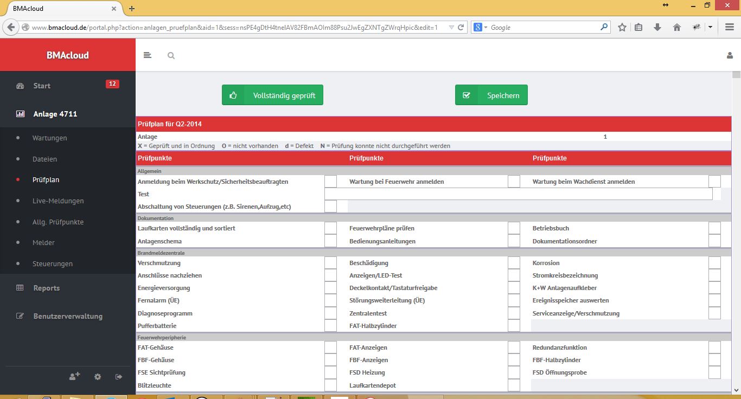Viewport: 741px width, 399px height.
Task: Select the Benutzerverwaltung pencil icon
Action: click(20, 316)
